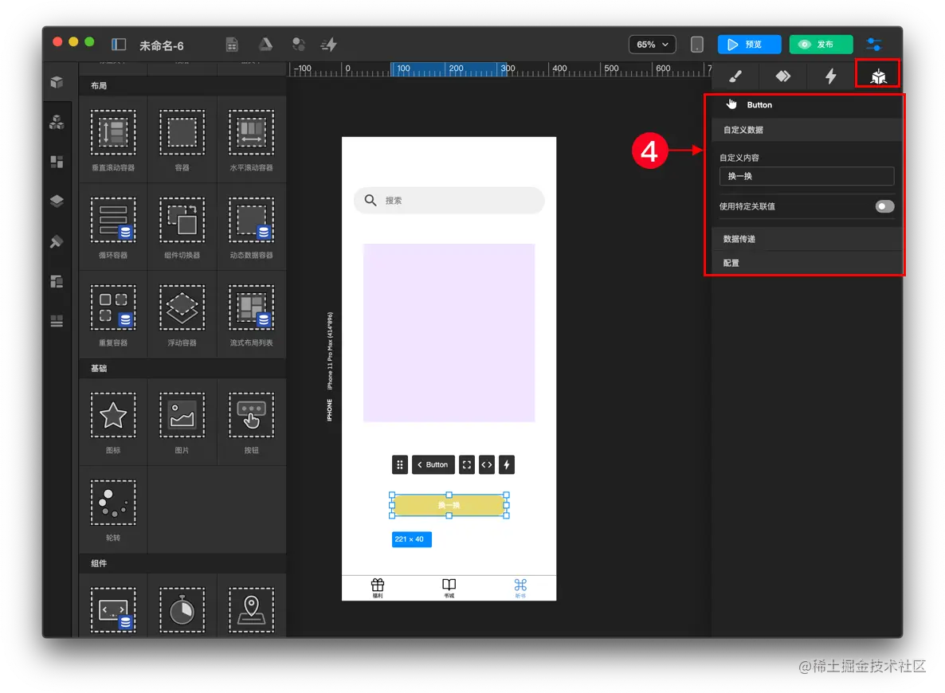Image resolution: width=945 pixels, height=693 pixels.
Task: Click the triangle shape icon in title bar
Action: coord(265,45)
